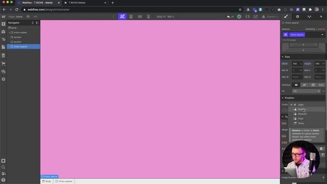Collapse all in Navigator header arrows
The image size is (327, 184).
coord(33,22)
